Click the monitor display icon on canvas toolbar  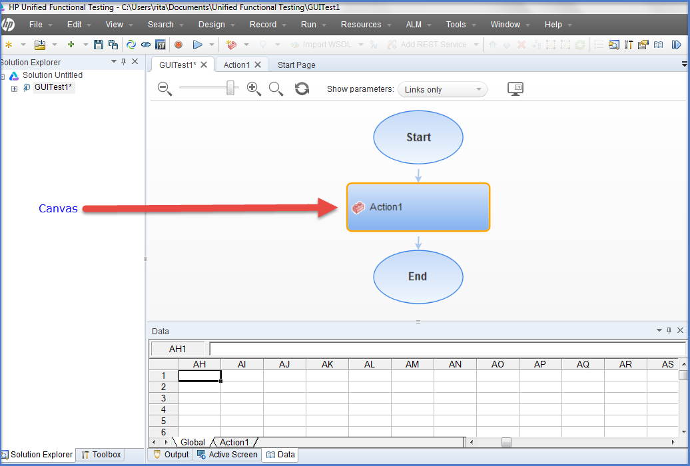coord(516,89)
